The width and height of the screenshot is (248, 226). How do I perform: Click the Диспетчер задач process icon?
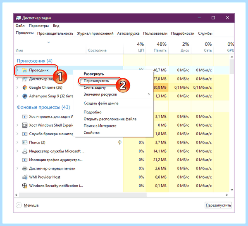[25, 79]
